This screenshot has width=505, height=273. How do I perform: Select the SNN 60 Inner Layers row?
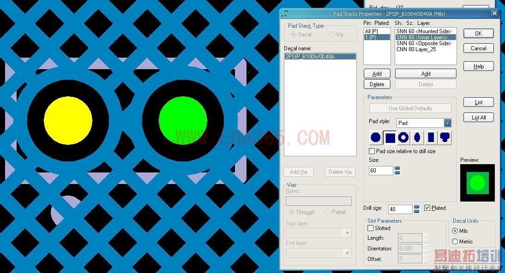426,37
